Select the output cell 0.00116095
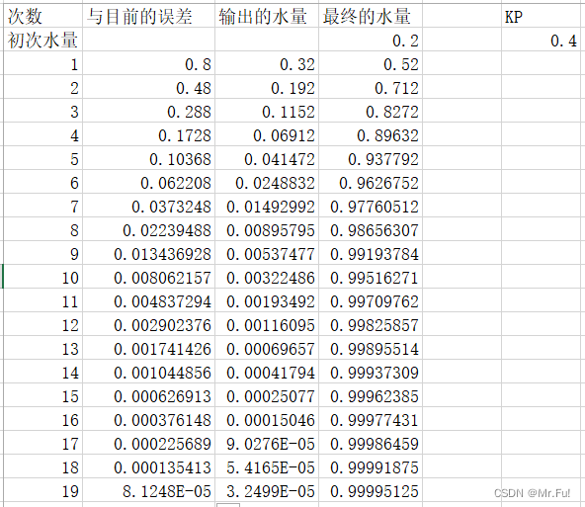The image size is (585, 507). tap(267, 324)
